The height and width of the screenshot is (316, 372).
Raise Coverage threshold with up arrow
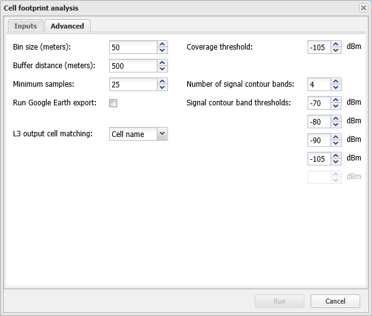pos(336,44)
